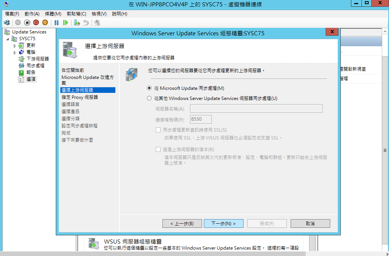This screenshot has height=256, width=389.
Task: Click the right pane scroll-up arrow
Action: click(385, 32)
